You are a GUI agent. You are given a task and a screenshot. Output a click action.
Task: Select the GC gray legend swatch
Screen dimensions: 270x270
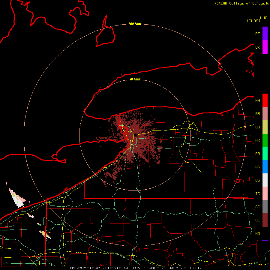coord(265,207)
